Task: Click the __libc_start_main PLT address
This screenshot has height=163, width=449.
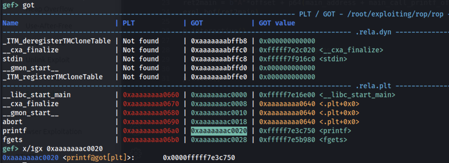Action: [151, 95]
